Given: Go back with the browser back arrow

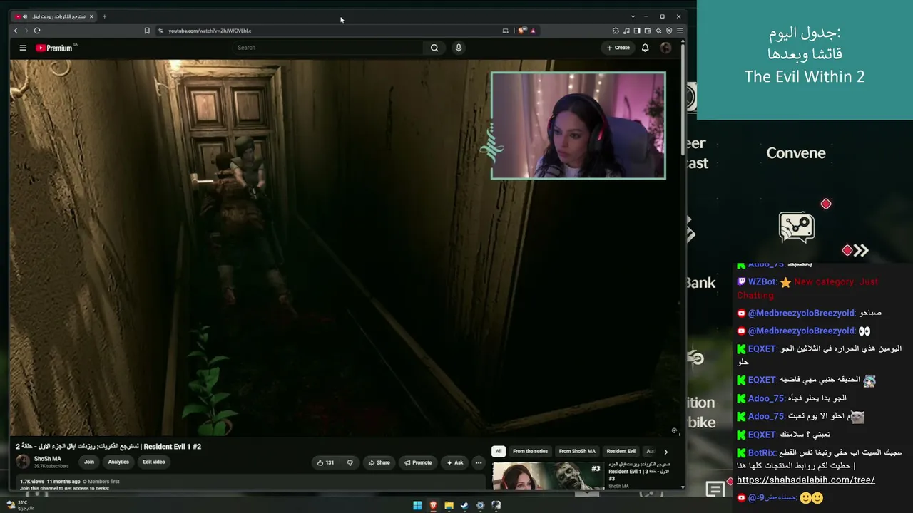Looking at the screenshot, I should pos(16,31).
